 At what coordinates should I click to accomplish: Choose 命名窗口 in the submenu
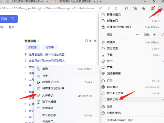[x=67, y=121]
